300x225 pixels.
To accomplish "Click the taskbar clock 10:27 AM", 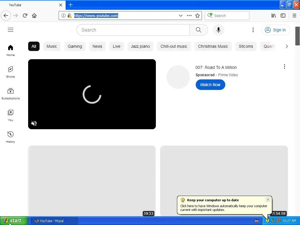I will 289,221.
